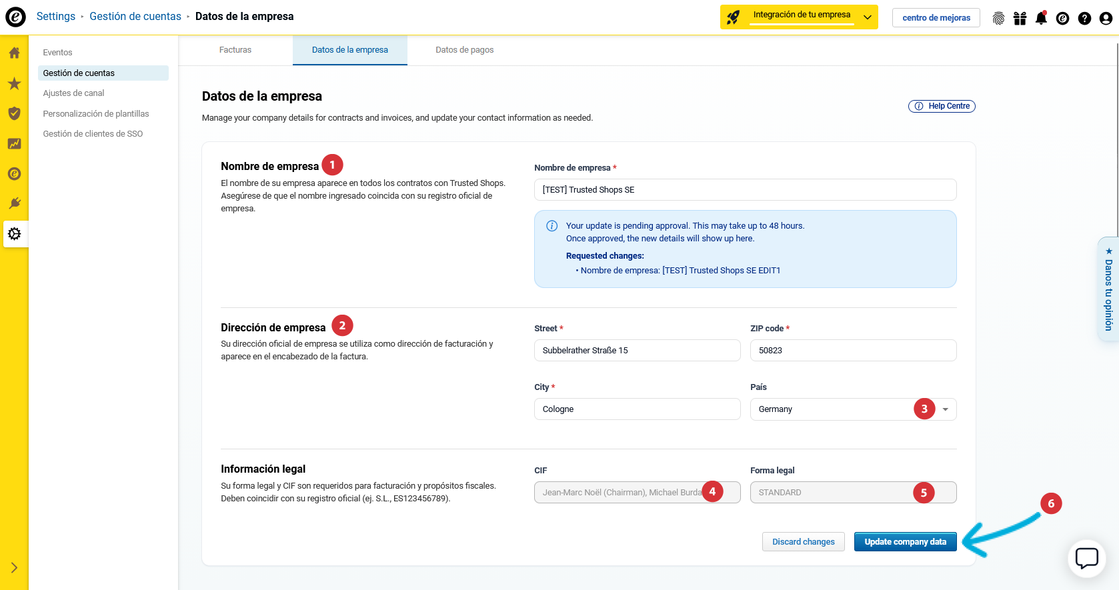1119x590 pixels.
Task: Click the plug integrations sidebar icon
Action: click(x=14, y=203)
